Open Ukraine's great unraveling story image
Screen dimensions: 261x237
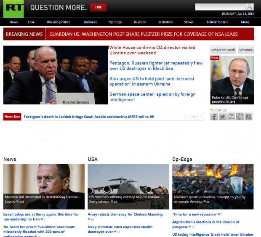(x=213, y=186)
